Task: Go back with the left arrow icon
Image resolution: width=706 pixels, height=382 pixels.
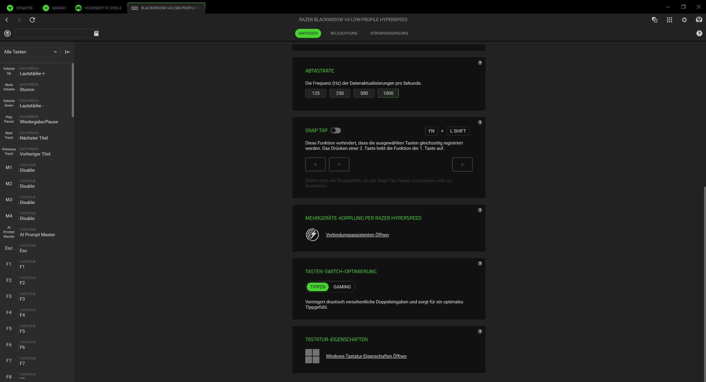Action: (x=7, y=20)
